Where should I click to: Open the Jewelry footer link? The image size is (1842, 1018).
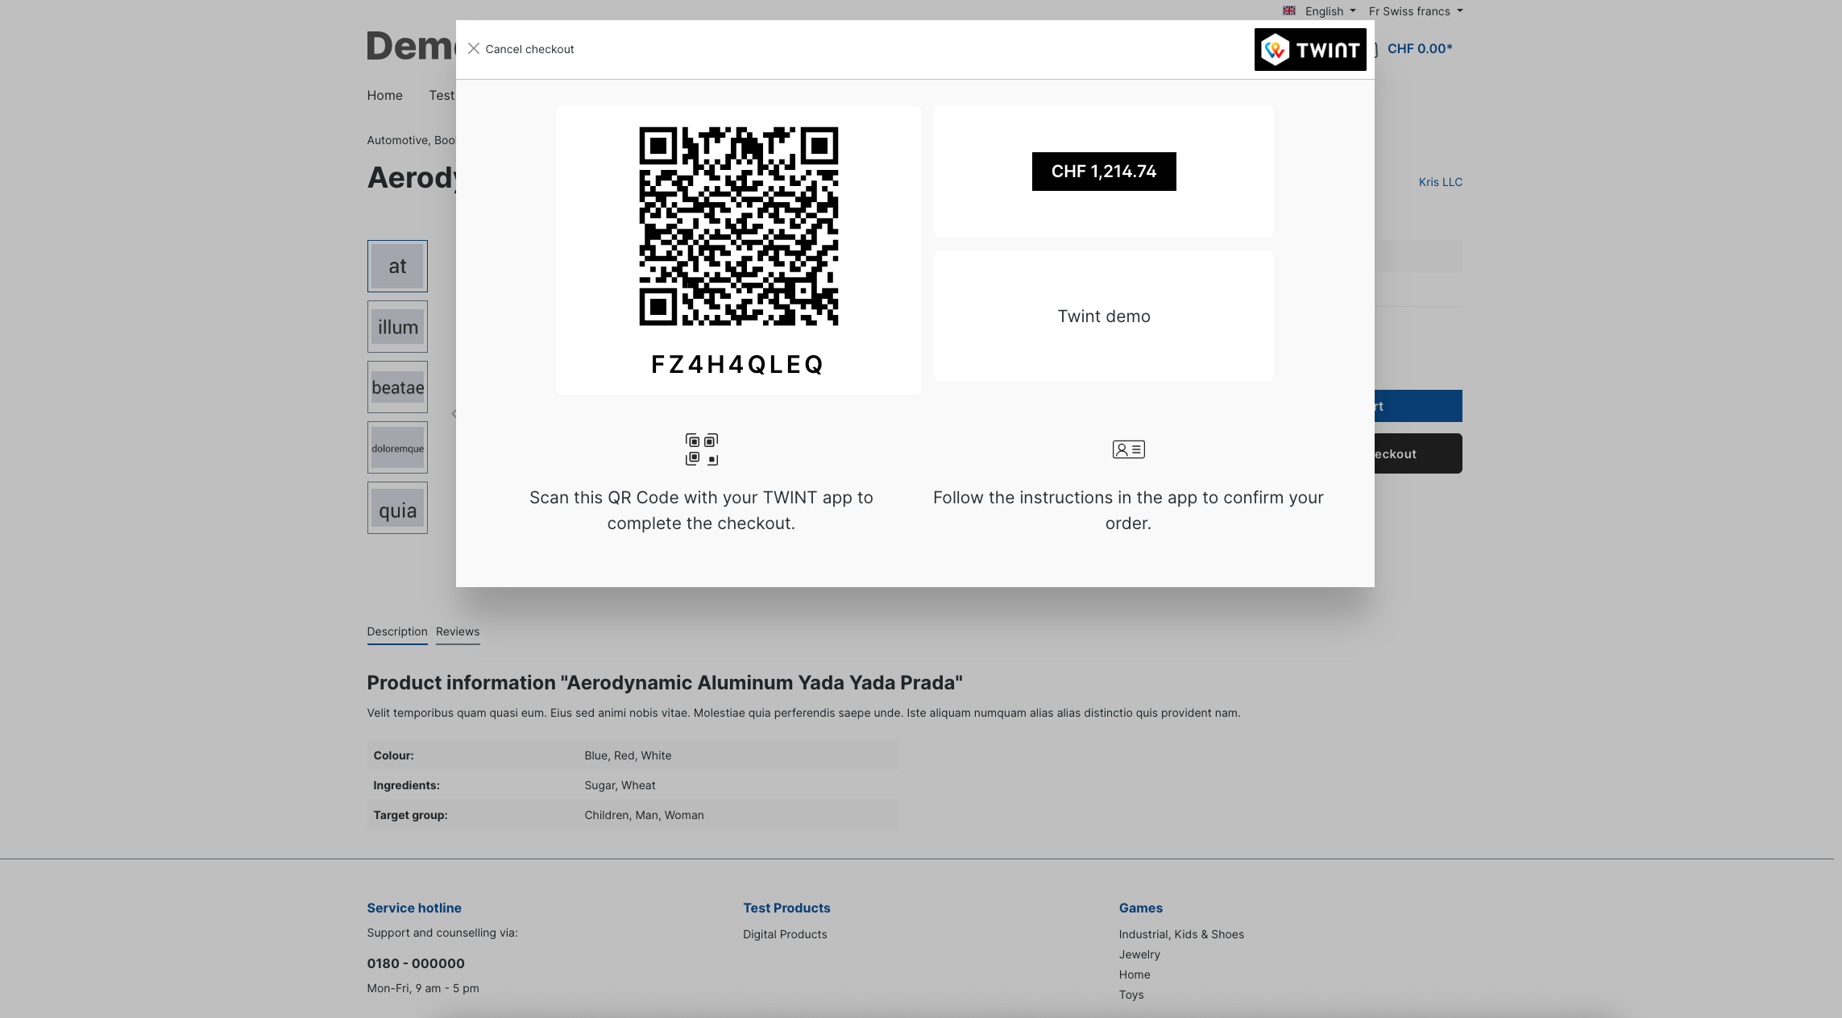(1139, 954)
